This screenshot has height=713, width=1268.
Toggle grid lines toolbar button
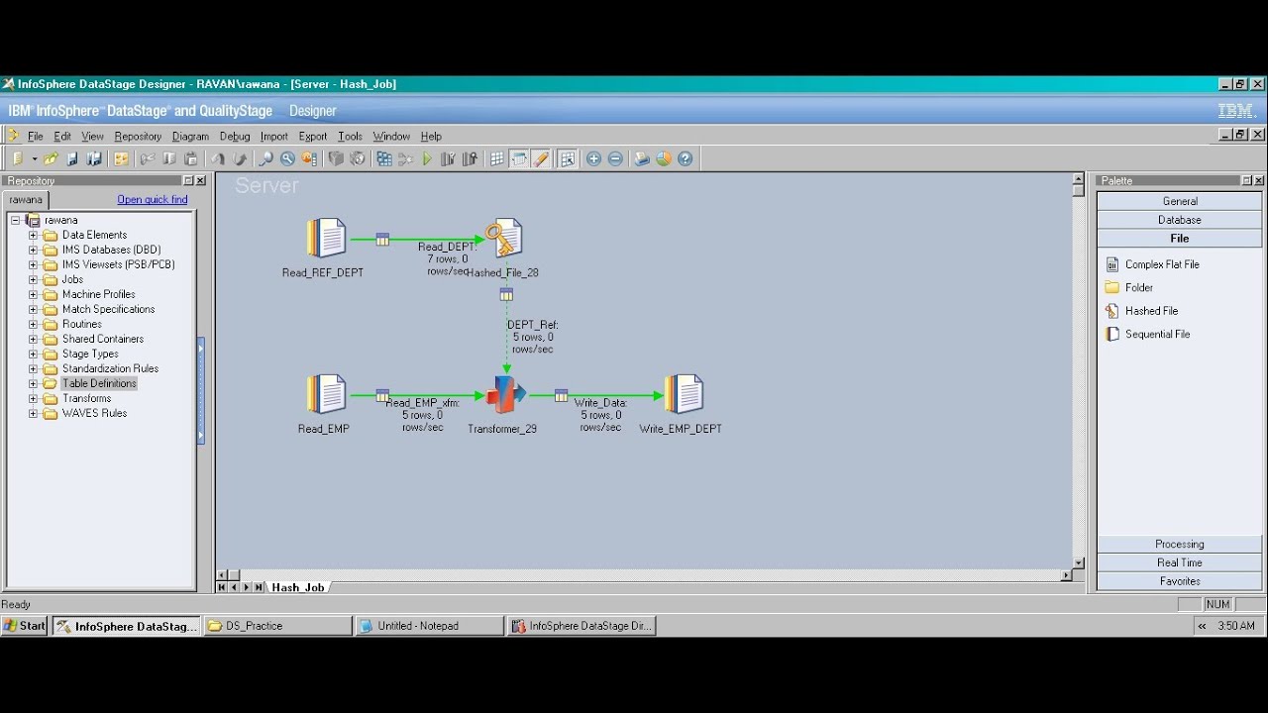(x=497, y=158)
